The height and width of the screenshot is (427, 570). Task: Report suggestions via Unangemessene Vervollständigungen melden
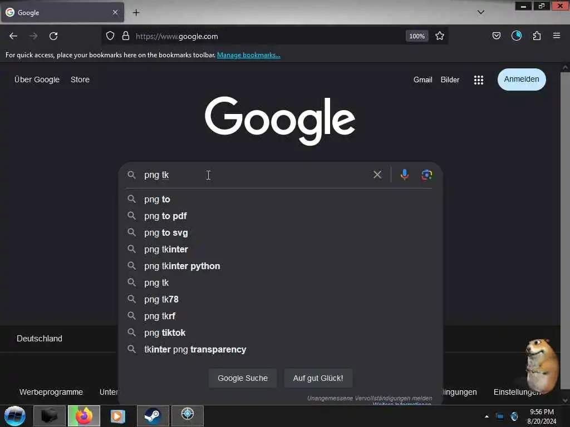click(370, 398)
